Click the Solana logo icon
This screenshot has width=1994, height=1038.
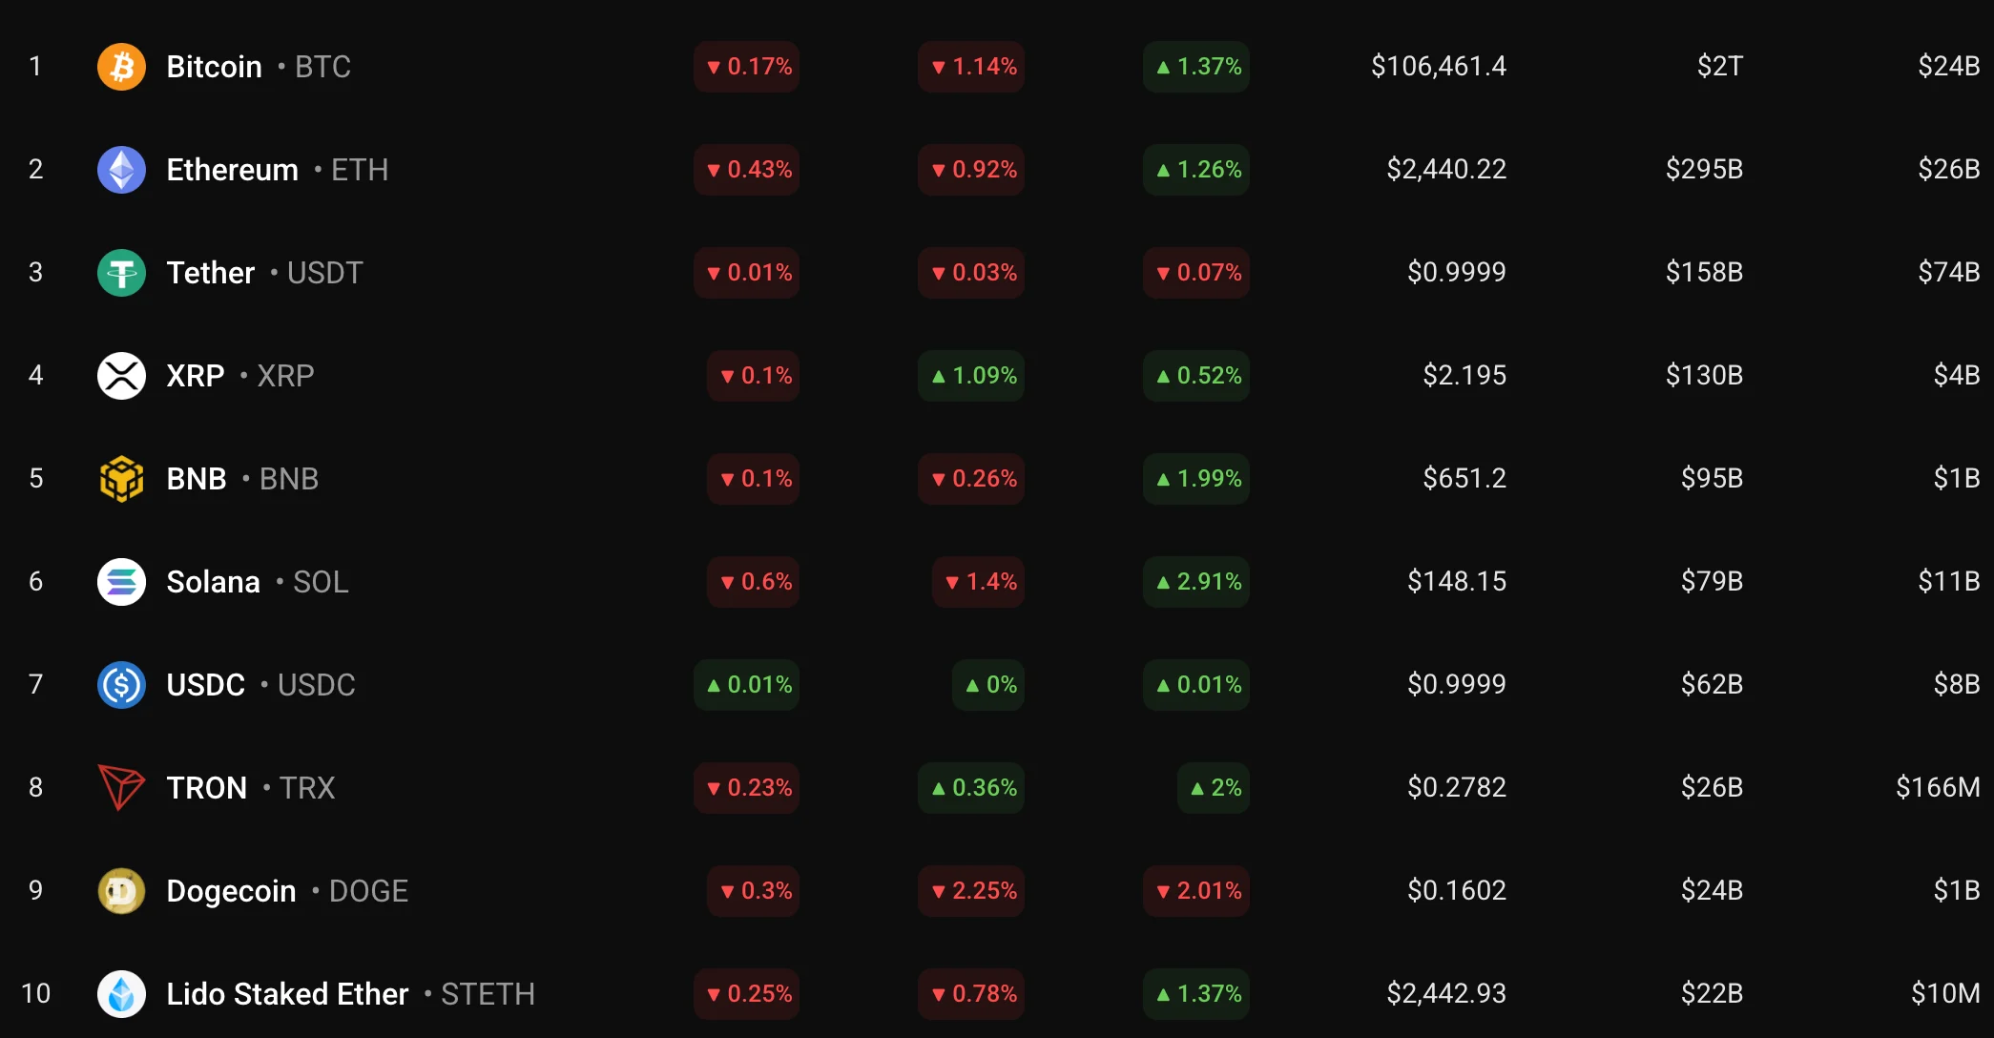pyautogui.click(x=121, y=582)
